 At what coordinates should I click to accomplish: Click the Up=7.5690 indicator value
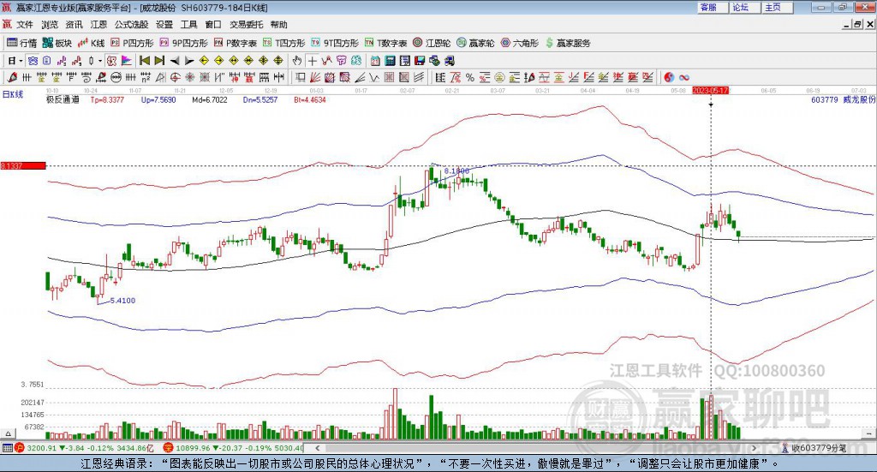click(158, 99)
